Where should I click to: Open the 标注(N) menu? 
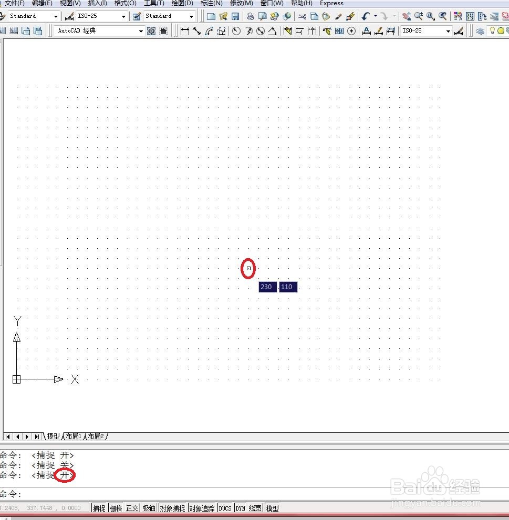click(x=212, y=3)
